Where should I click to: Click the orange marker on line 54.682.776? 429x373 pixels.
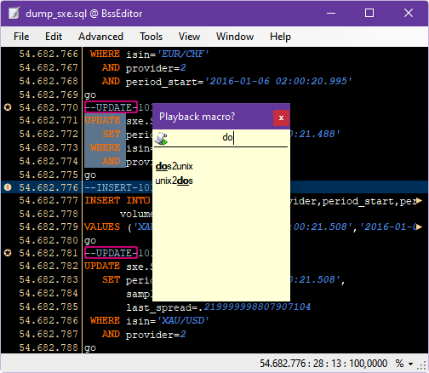click(8, 187)
